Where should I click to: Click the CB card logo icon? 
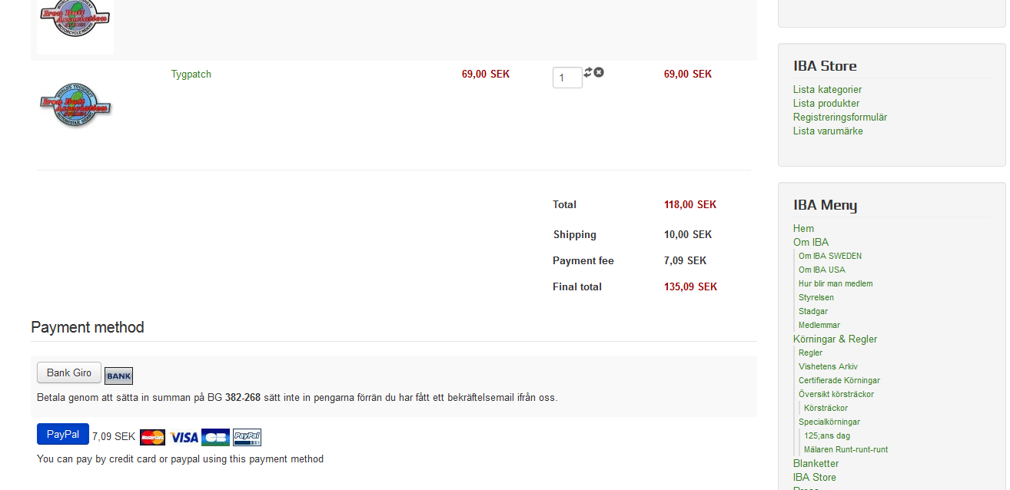(215, 437)
